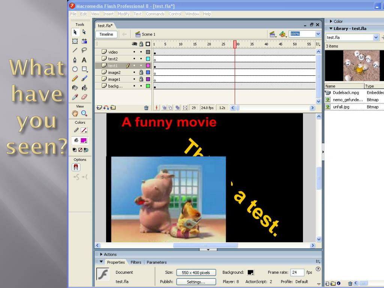Click the Publish Settings... button
Viewport: 384px width, 288px height.
[x=196, y=282]
